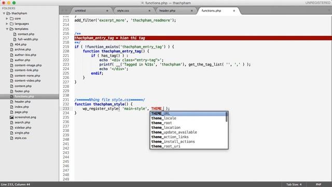Image resolution: width=332 pixels, height=187 pixels.
Task: Close the untitled tab
Action: point(107,10)
